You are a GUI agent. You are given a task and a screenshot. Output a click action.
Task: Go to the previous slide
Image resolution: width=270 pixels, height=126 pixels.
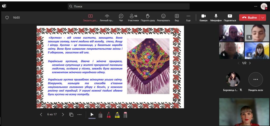41,114
